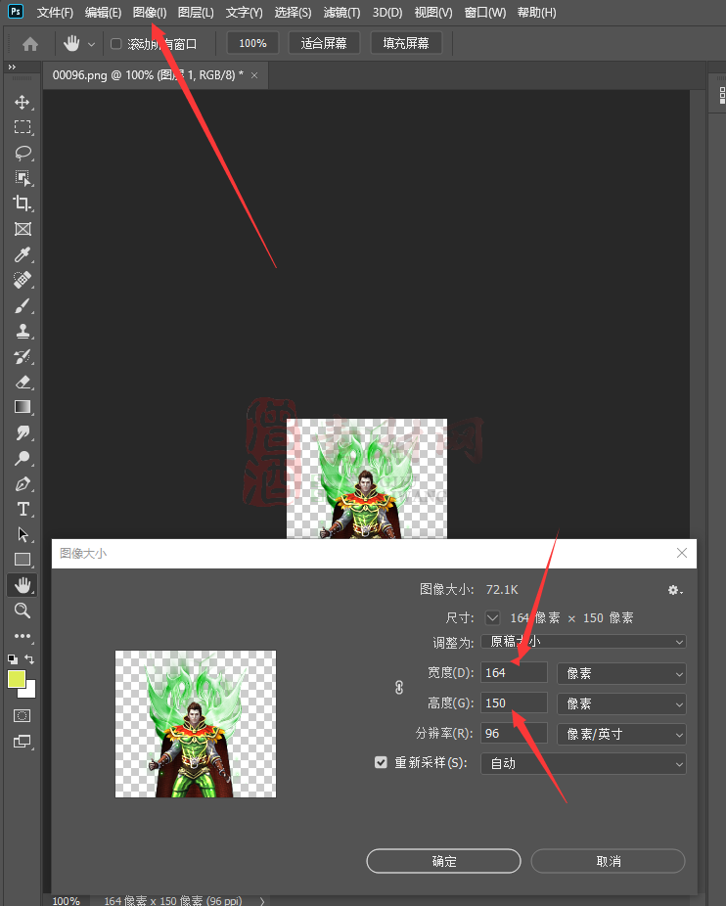Select the Pen tool
The height and width of the screenshot is (906, 726).
pyautogui.click(x=23, y=483)
